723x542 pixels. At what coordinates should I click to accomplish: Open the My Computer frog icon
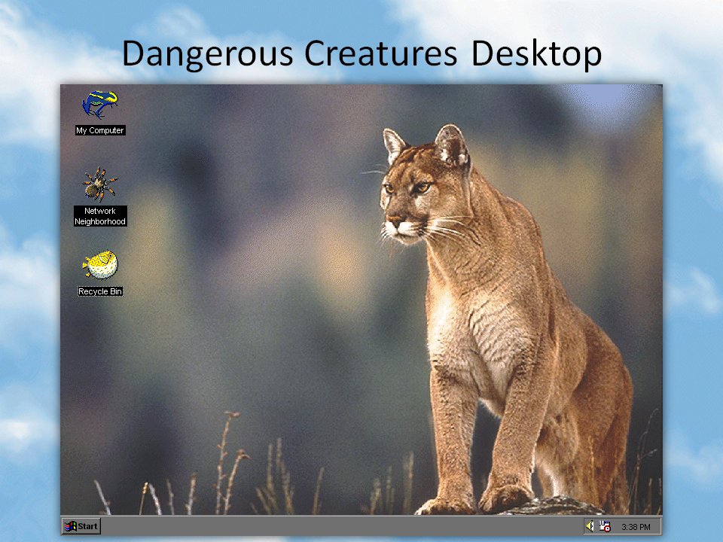(100, 105)
